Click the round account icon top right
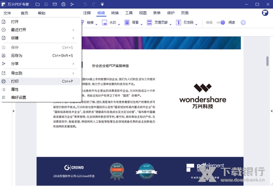The height and width of the screenshot is (186, 273). point(265,13)
